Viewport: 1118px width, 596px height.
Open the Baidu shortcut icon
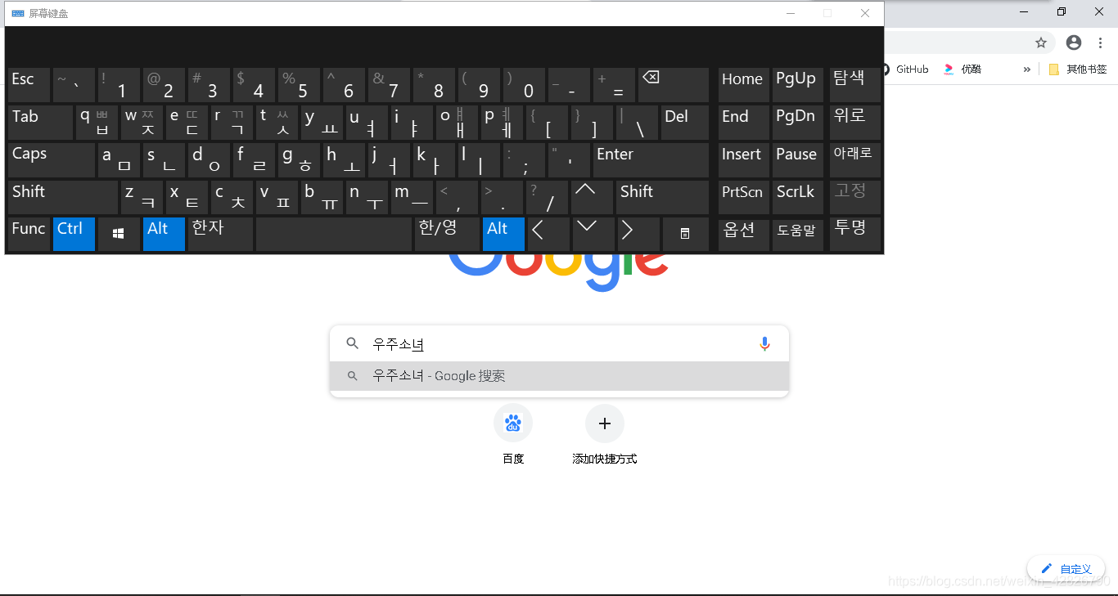[x=513, y=423]
